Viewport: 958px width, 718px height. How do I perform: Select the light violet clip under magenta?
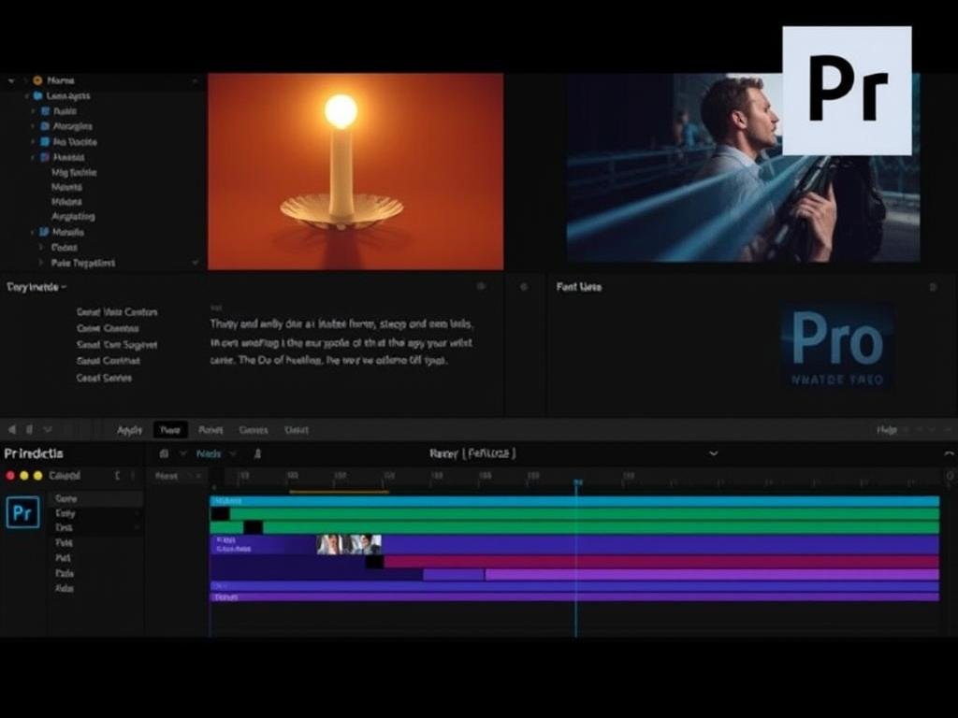point(712,574)
